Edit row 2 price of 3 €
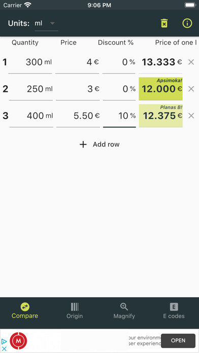The width and height of the screenshot is (199, 353). 78,89
